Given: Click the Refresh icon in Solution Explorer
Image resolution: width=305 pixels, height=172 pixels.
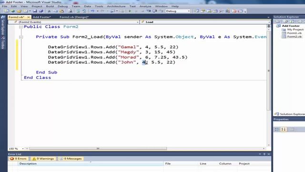Looking at the screenshot, I should click(292, 21).
